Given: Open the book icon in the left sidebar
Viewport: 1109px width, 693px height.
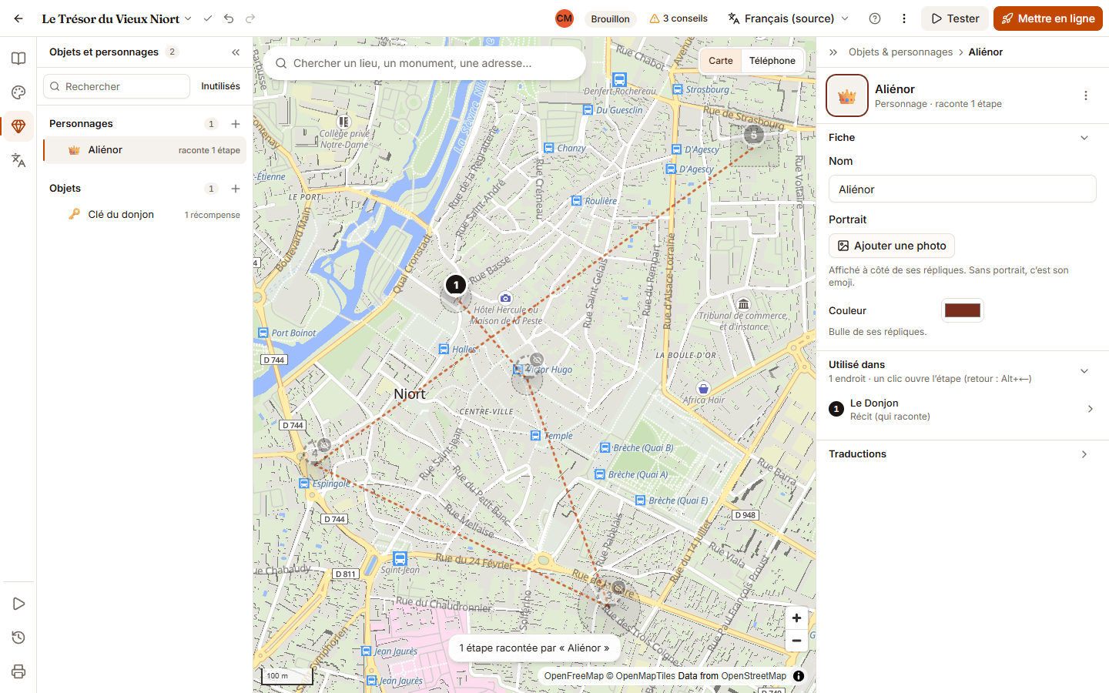Looking at the screenshot, I should (x=18, y=59).
